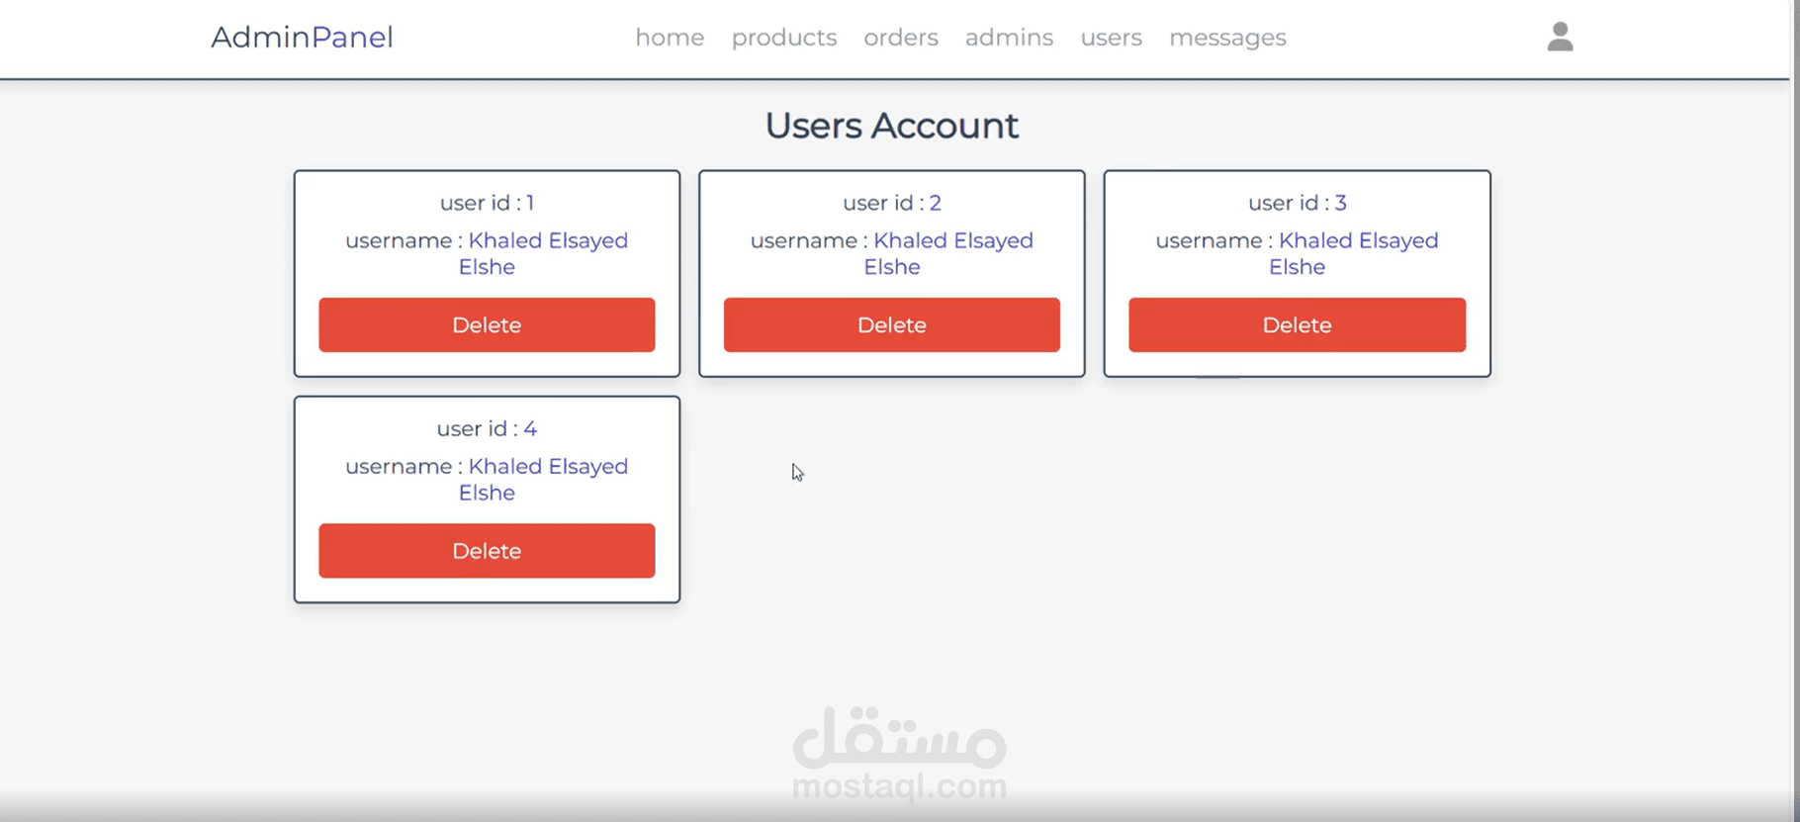This screenshot has height=822, width=1800.
Task: Delete the user with id 1
Action: coord(487,324)
